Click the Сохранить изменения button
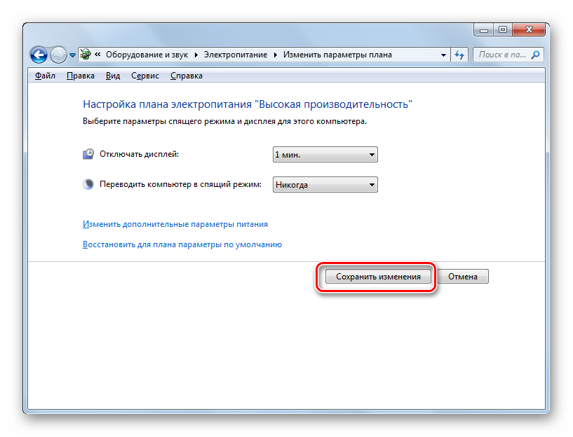Image resolution: width=573 pixels, height=437 pixels. (378, 277)
